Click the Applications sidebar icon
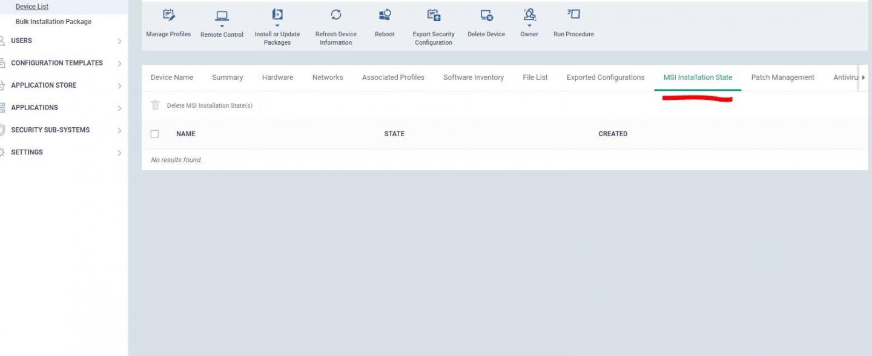The height and width of the screenshot is (356, 872). [x=2, y=108]
